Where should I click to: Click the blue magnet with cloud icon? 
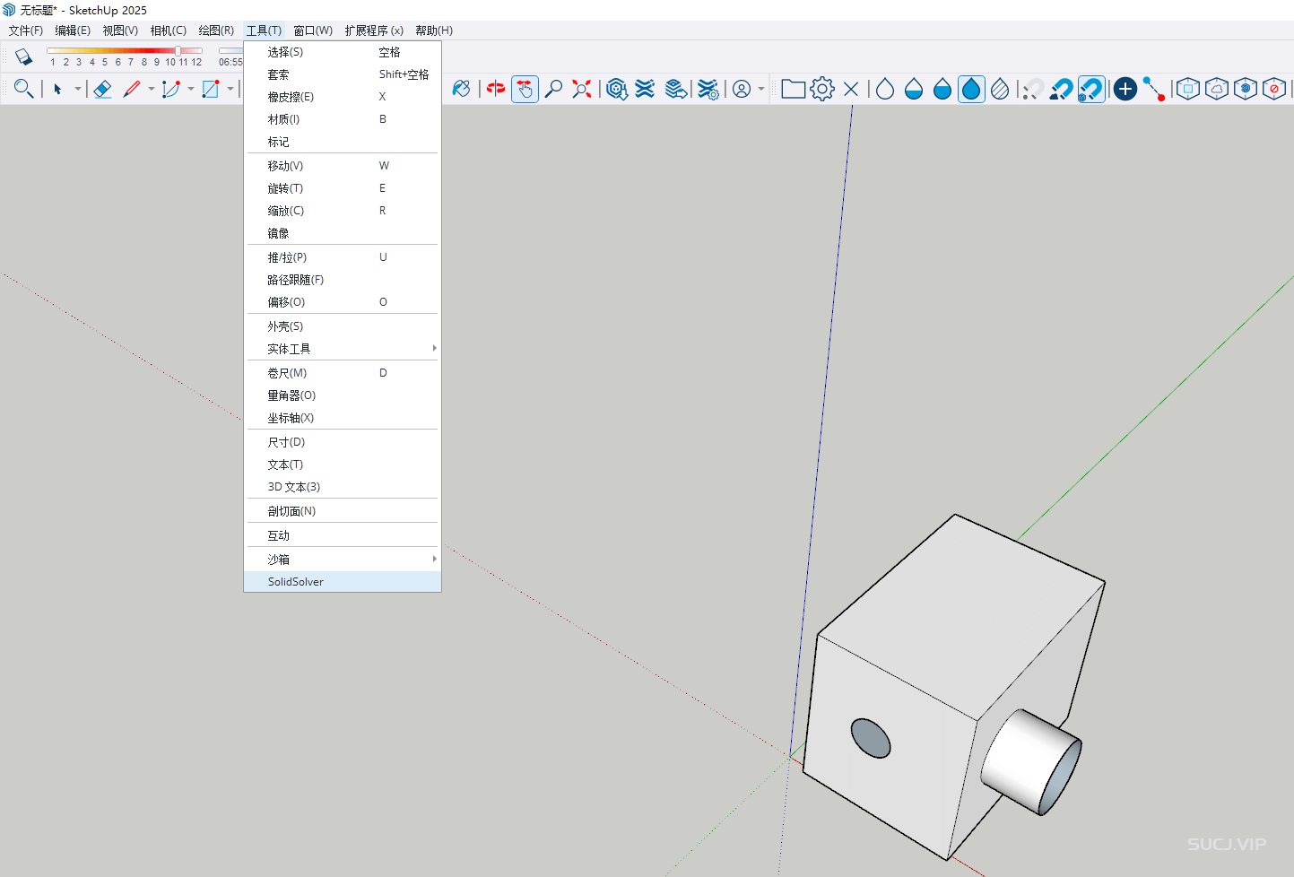click(1062, 89)
